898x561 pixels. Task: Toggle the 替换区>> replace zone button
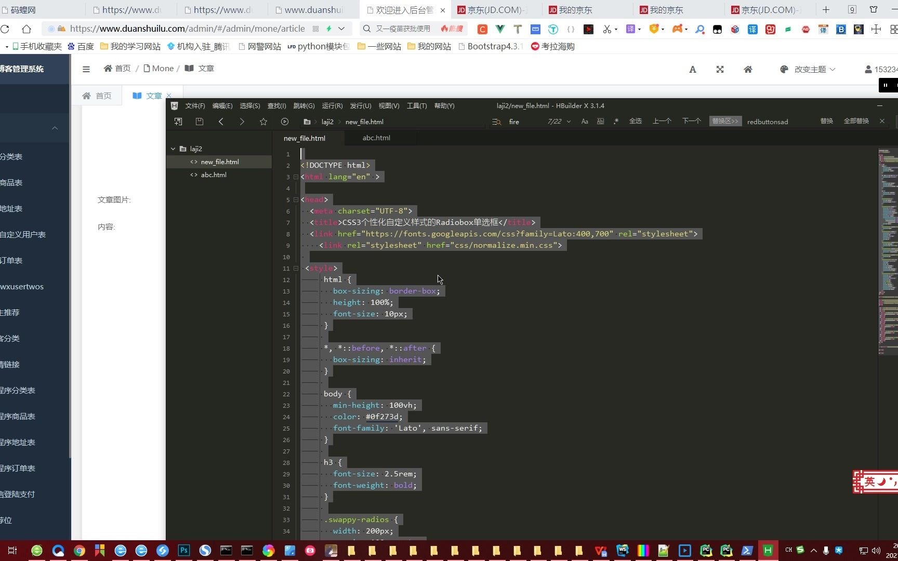point(725,121)
